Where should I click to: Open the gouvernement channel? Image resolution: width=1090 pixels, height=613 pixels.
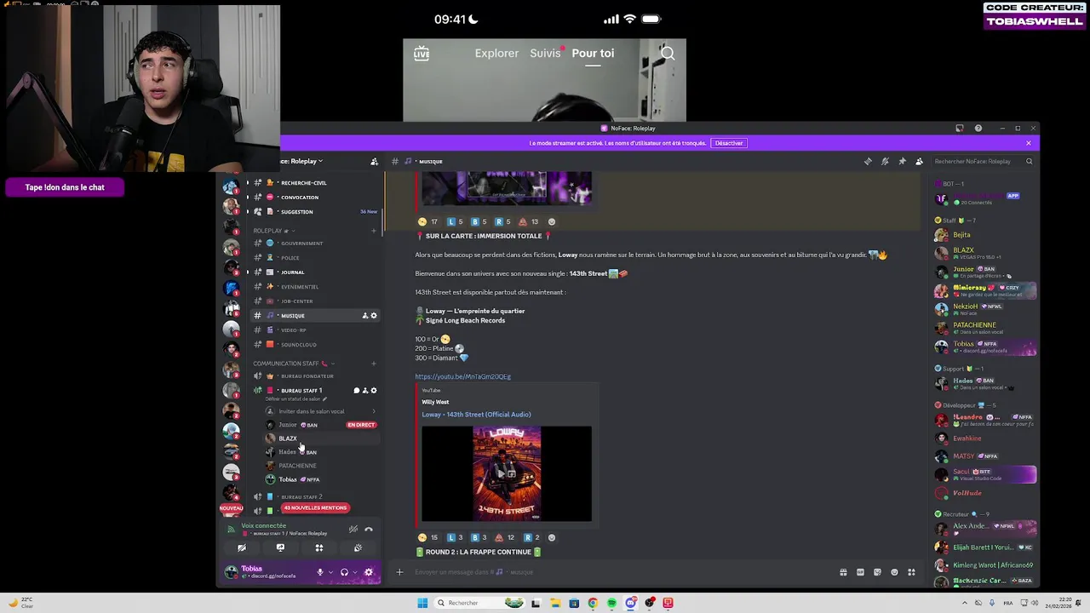[313, 243]
